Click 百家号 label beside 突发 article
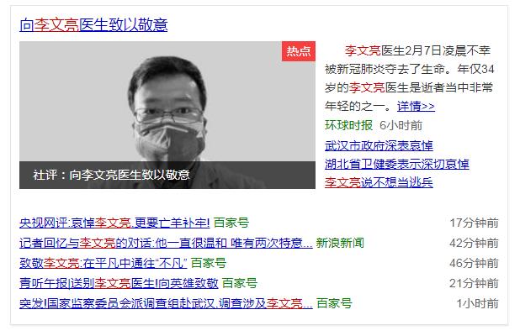This screenshot has width=520, height=336. coord(334,303)
